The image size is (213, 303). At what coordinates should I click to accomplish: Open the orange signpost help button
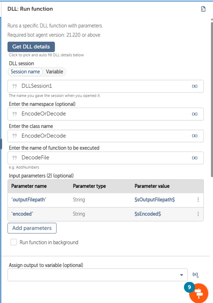pyautogui.click(x=199, y=293)
